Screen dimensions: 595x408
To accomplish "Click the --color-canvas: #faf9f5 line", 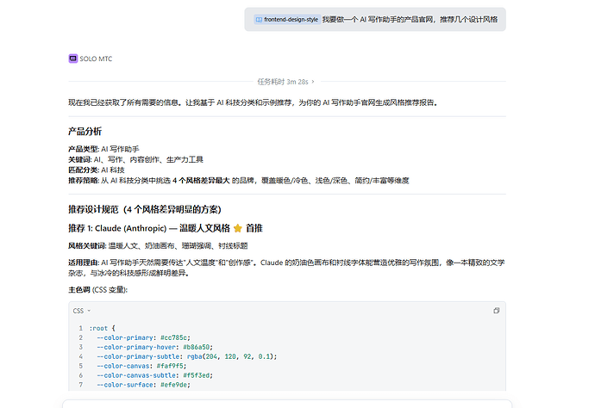I will (x=141, y=366).
